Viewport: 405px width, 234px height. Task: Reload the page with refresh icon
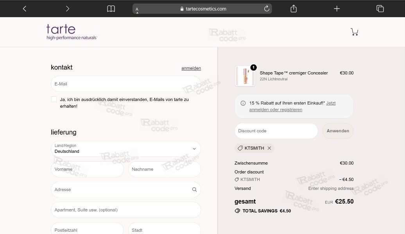(267, 9)
